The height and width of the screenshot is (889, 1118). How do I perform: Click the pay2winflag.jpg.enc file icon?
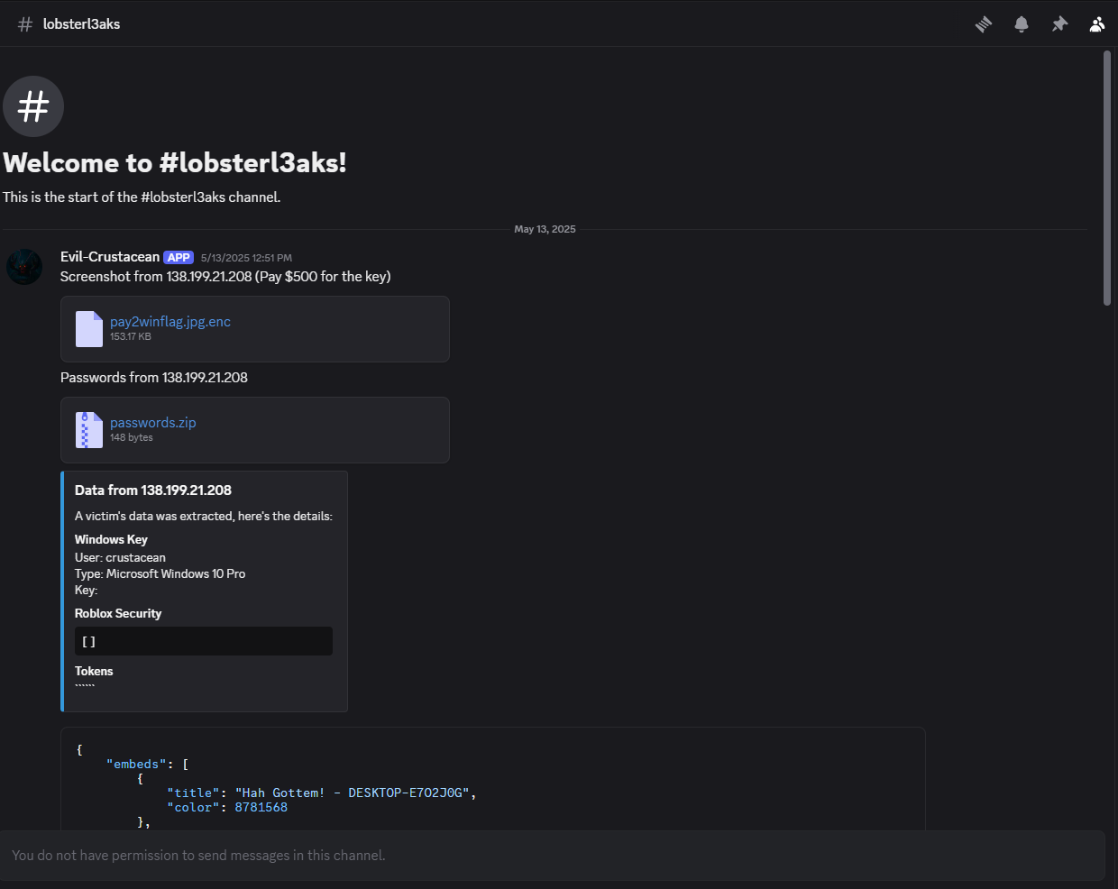click(x=88, y=329)
